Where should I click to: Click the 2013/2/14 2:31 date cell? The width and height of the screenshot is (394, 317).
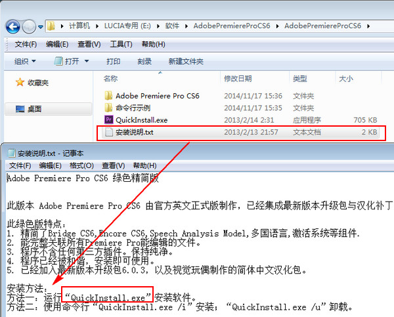(x=249, y=120)
